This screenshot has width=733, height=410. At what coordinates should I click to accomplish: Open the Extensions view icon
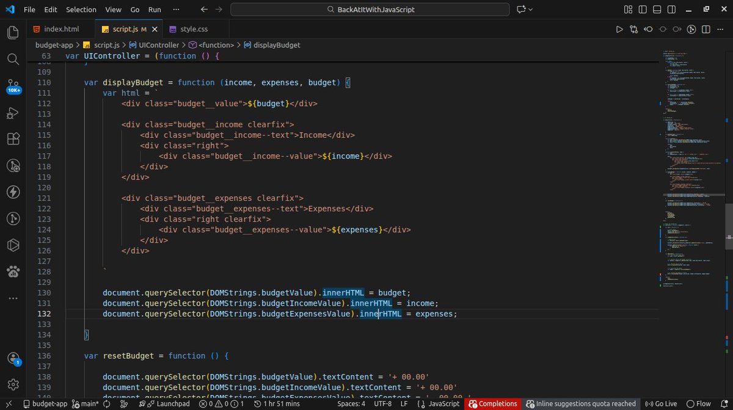(13, 139)
